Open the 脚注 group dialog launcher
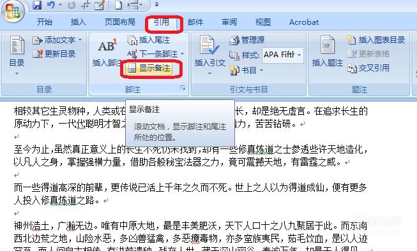 [183, 88]
